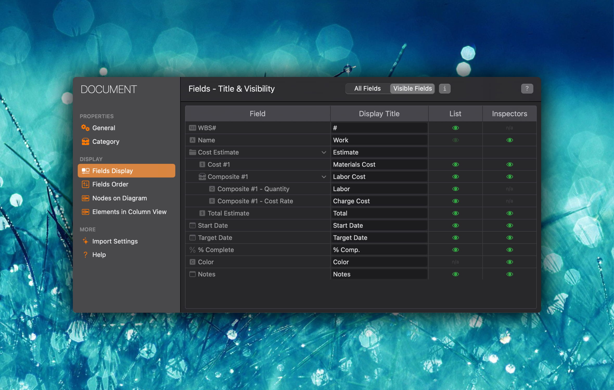The height and width of the screenshot is (390, 614).
Task: Open the General properties settings
Action: click(104, 128)
